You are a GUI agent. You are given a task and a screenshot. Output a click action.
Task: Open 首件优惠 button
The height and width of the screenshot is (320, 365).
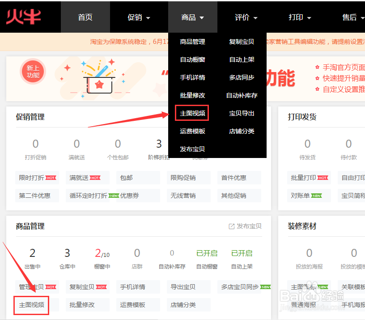(239, 178)
